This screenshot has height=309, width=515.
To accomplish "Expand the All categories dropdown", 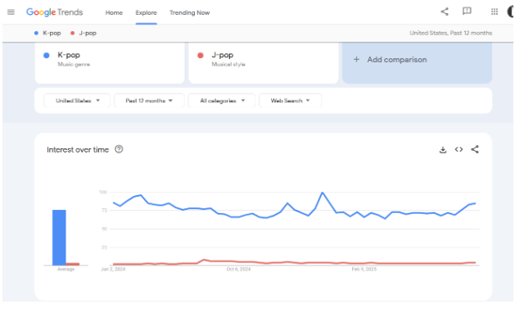I will (x=222, y=101).
